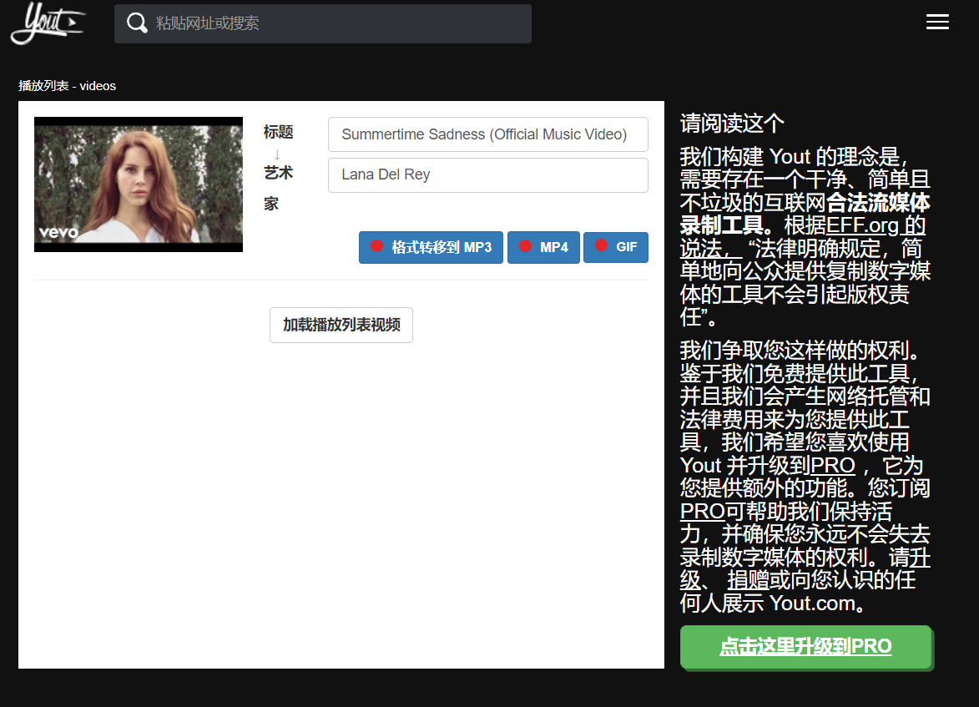Click the 格式转移到 MP3 button
The width and height of the screenshot is (979, 707).
431,247
